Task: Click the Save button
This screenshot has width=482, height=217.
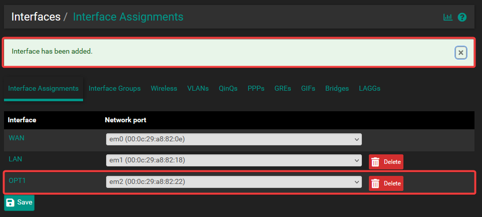Action: coord(20,202)
